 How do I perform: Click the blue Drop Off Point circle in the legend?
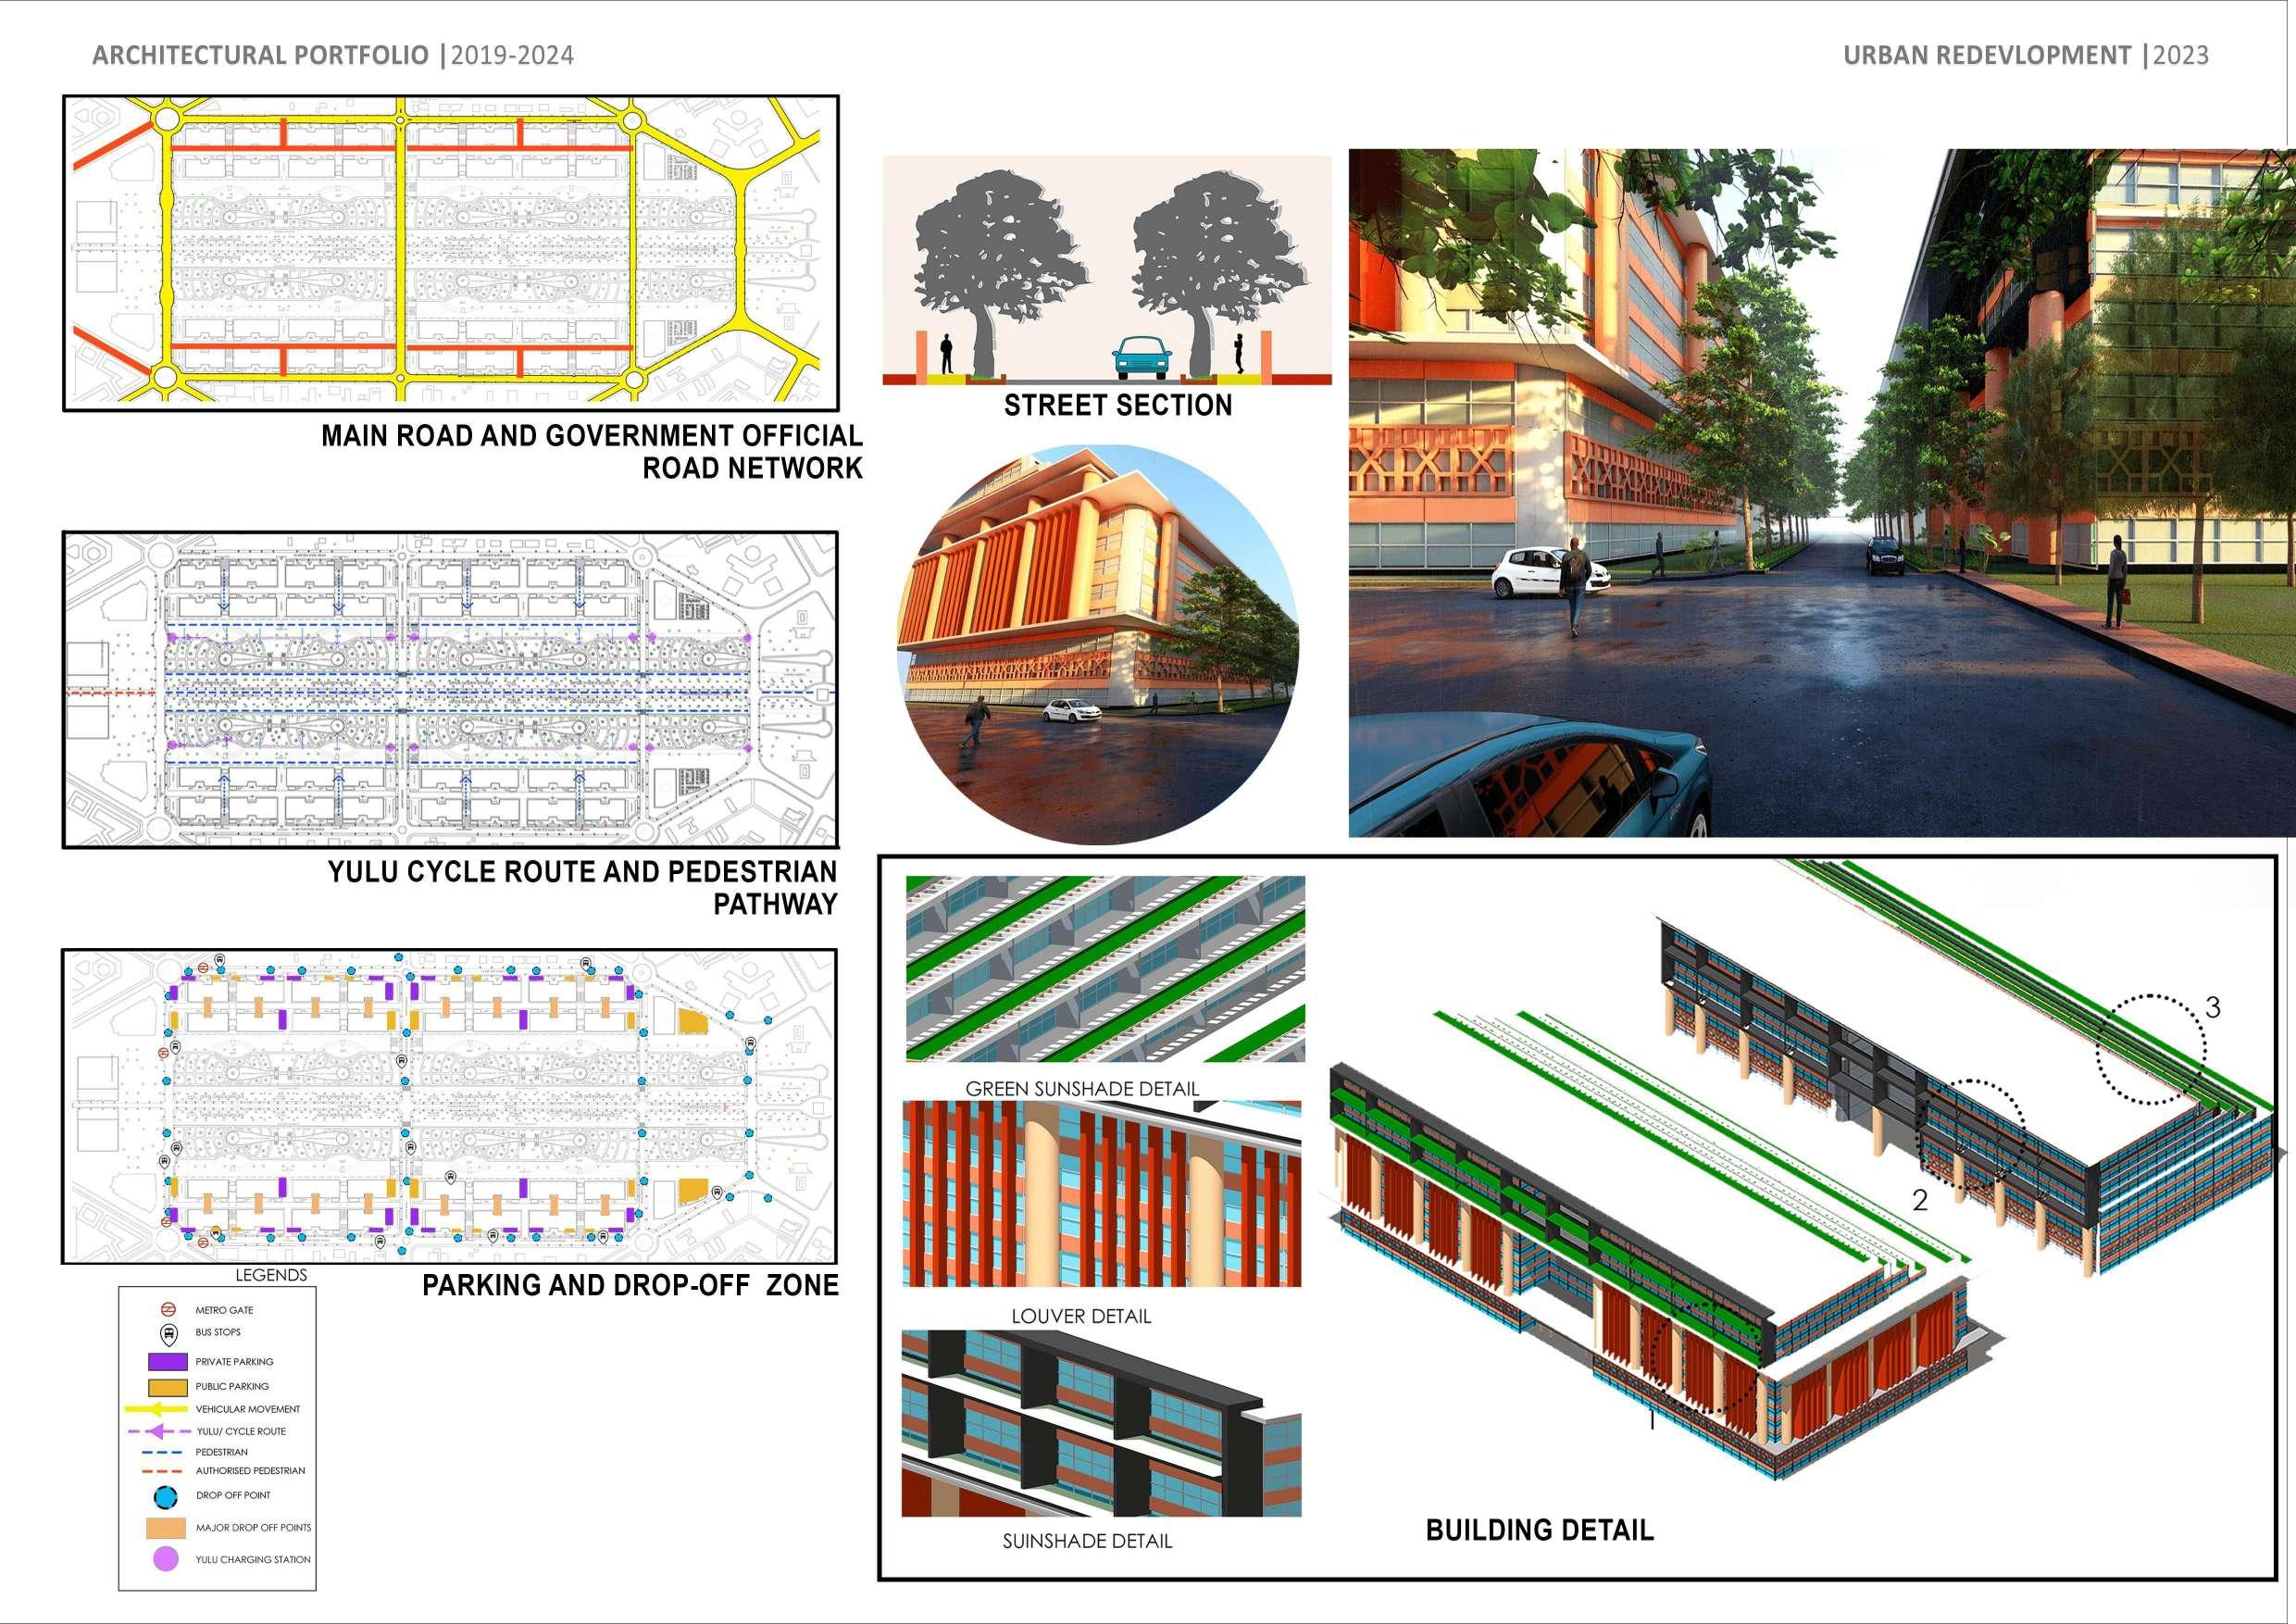pos(167,1498)
